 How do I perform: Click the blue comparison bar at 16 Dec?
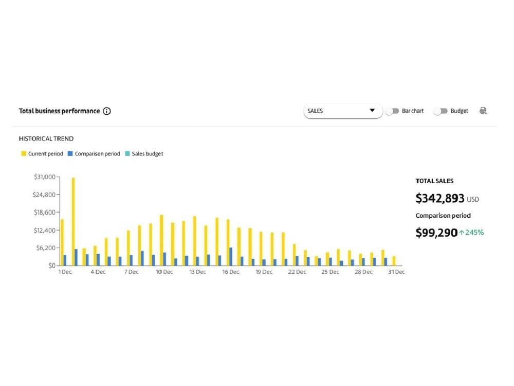(x=231, y=256)
